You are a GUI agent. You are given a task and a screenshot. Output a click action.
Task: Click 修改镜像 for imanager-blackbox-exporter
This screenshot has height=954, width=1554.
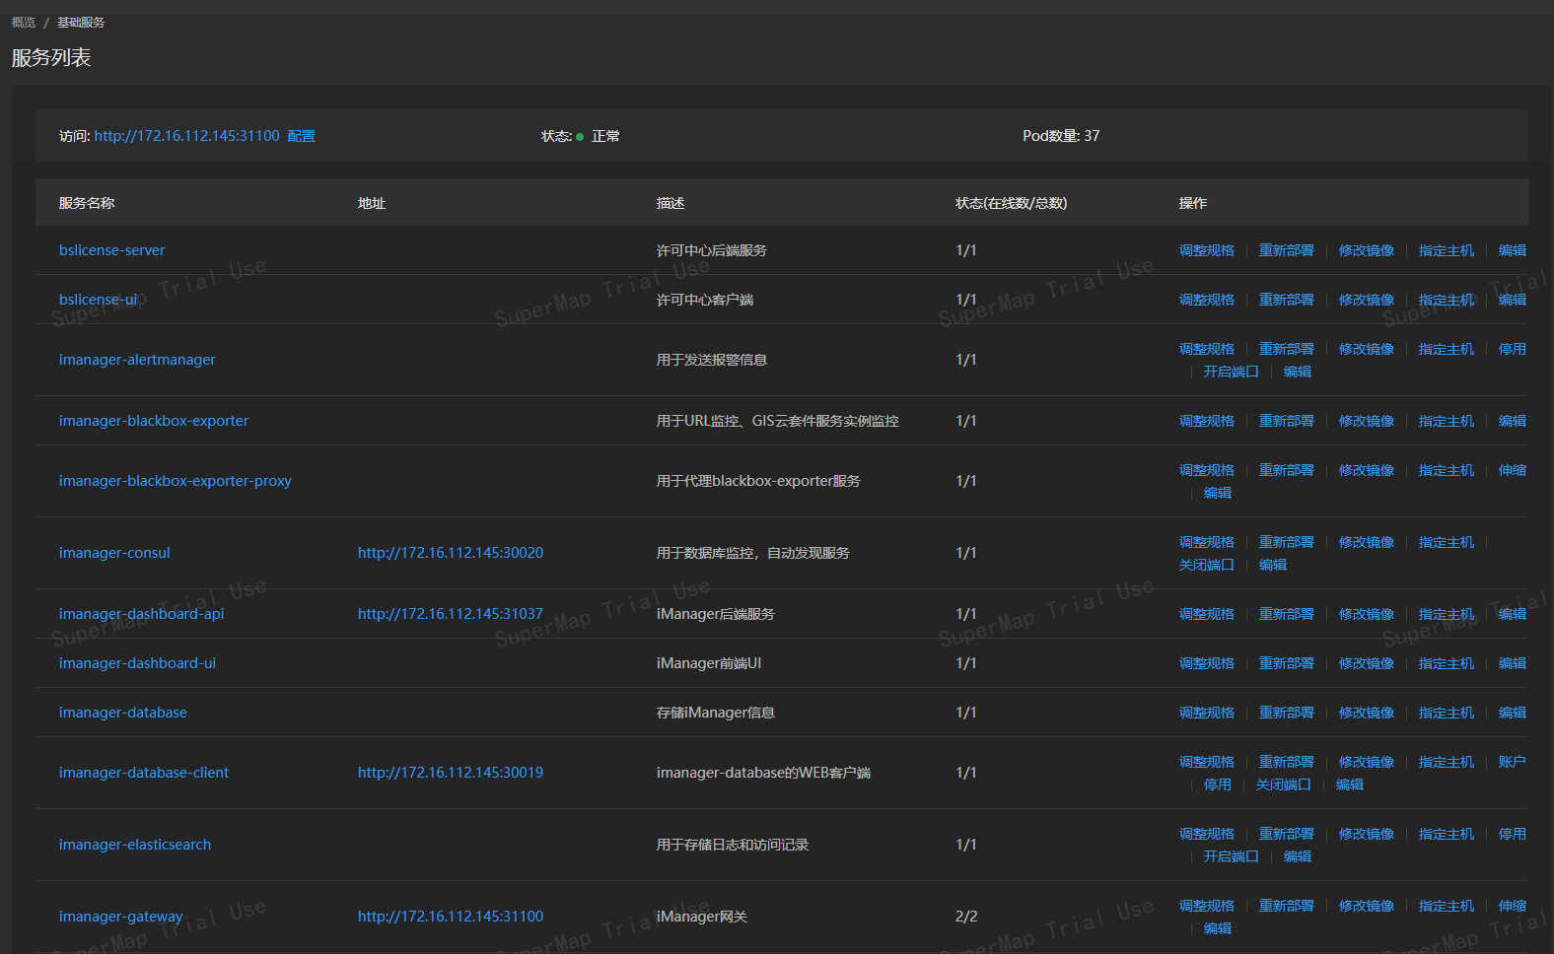click(1367, 421)
